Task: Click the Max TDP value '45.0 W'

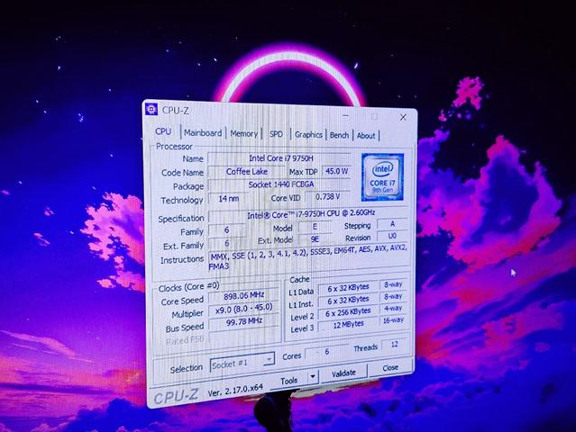Action: (337, 171)
